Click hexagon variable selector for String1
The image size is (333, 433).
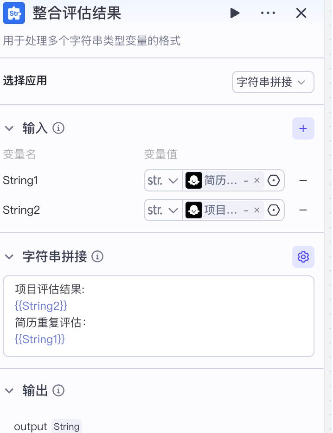(x=274, y=180)
